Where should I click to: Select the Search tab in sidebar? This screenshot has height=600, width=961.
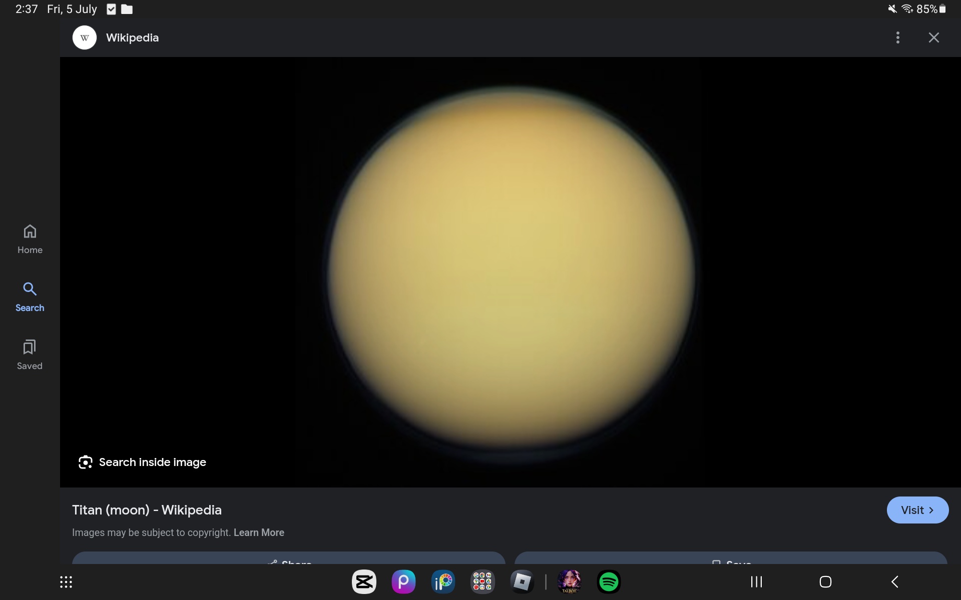click(30, 296)
